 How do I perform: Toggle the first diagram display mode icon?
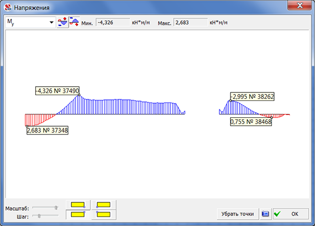pos(62,23)
